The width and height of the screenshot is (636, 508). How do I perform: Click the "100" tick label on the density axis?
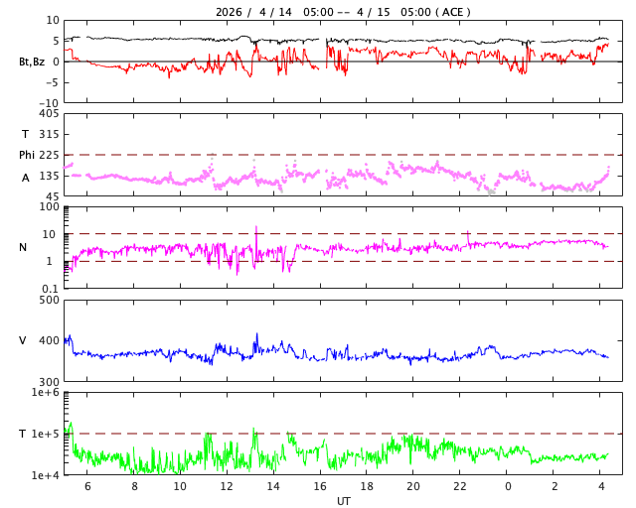(x=48, y=207)
